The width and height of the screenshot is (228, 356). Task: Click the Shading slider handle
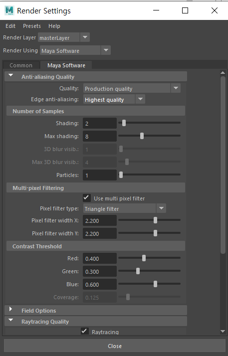click(124, 123)
